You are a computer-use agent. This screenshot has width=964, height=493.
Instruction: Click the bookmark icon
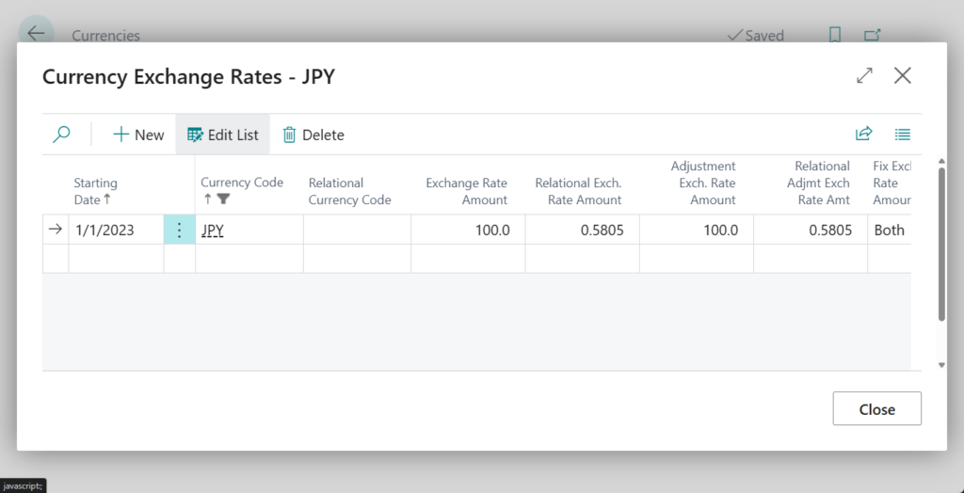[834, 35]
